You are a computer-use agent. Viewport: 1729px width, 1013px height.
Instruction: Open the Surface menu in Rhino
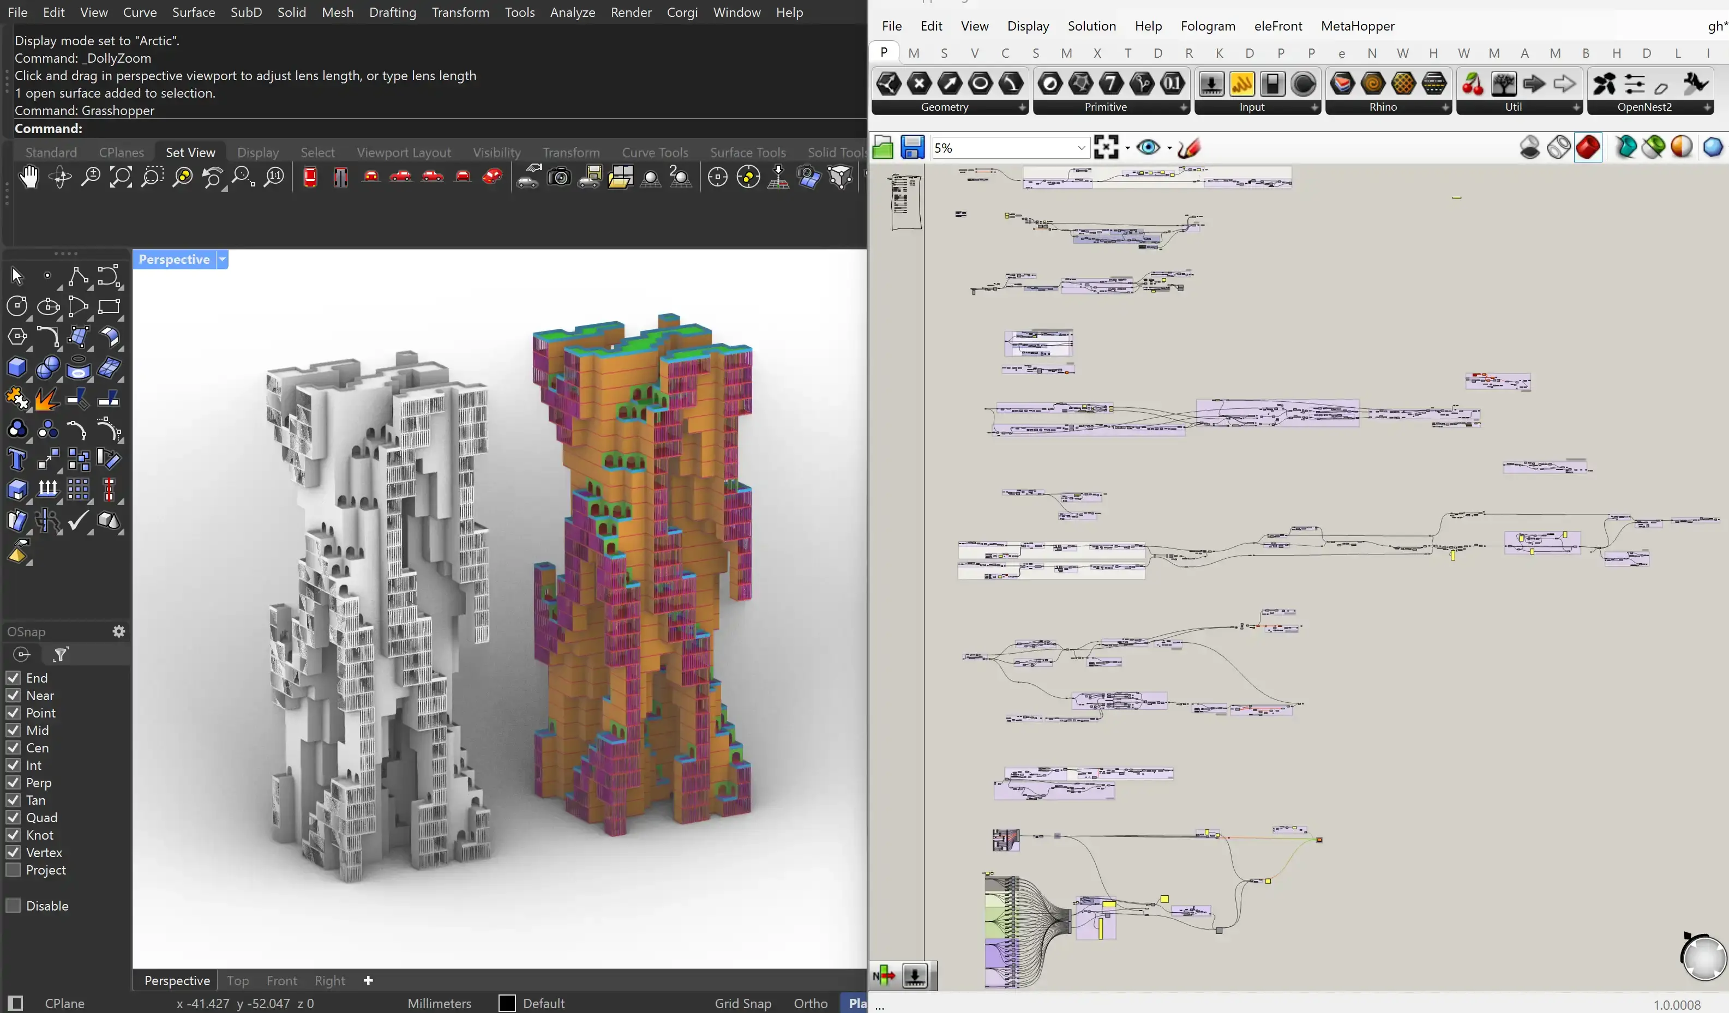point(194,13)
